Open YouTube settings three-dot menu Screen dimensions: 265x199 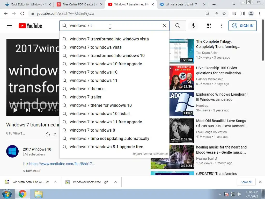[x=221, y=26]
